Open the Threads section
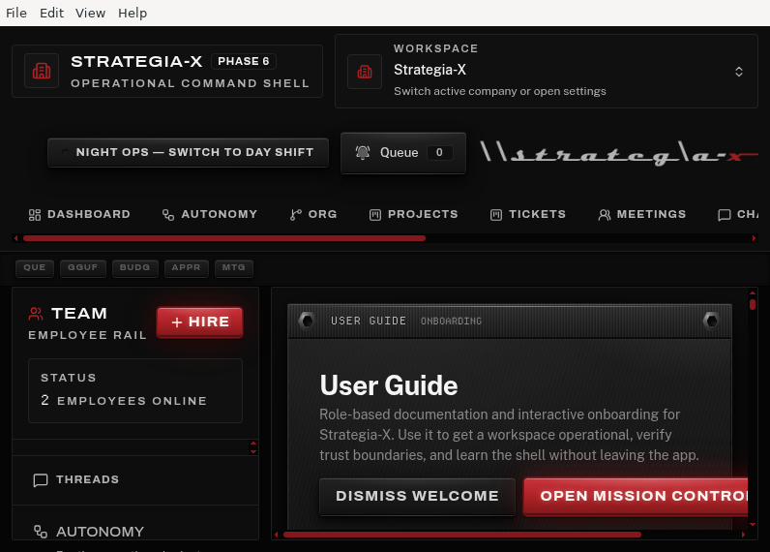Viewport: 770px width, 552px height. [135, 480]
